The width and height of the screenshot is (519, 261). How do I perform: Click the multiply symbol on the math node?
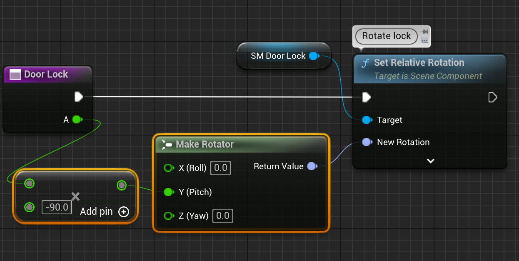[x=75, y=196]
